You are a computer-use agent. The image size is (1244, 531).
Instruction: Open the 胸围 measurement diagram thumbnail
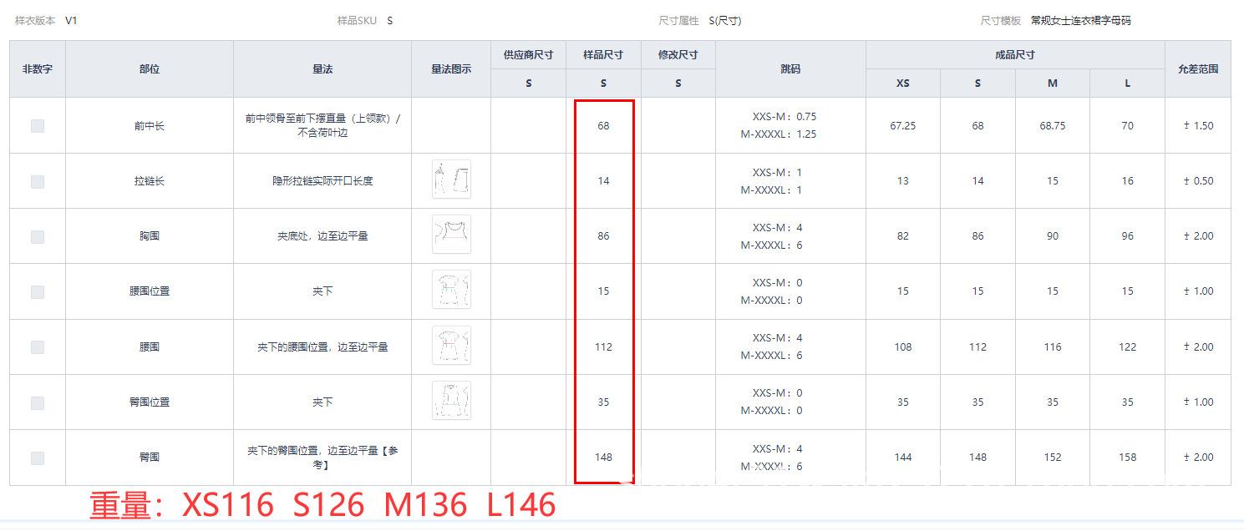coord(451,235)
